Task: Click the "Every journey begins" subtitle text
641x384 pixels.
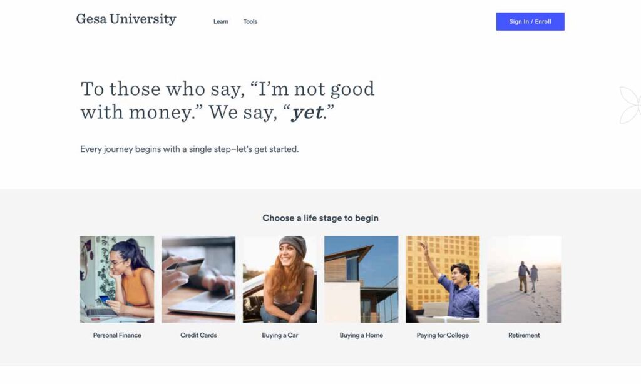Action: pyautogui.click(x=189, y=149)
